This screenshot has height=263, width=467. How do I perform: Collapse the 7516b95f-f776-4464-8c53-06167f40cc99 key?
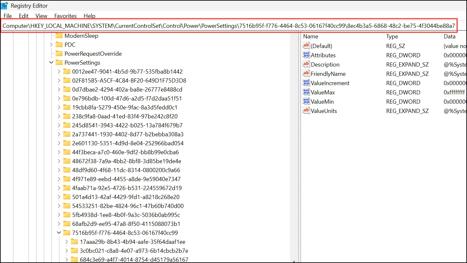pyautogui.click(x=59, y=233)
